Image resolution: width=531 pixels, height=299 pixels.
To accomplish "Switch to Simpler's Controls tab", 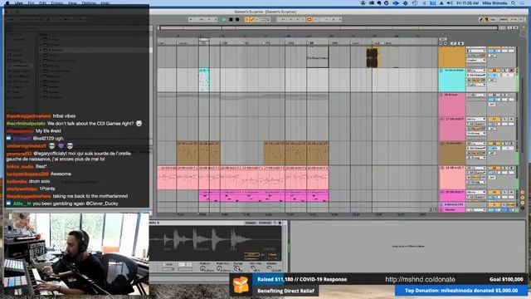I will [x=264, y=223].
